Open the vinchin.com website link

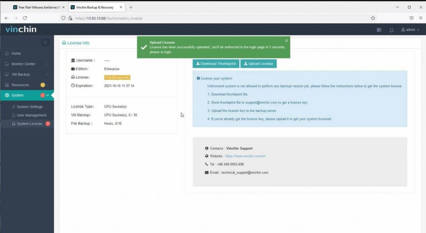(245, 156)
